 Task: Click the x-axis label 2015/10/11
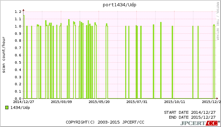(174, 102)
